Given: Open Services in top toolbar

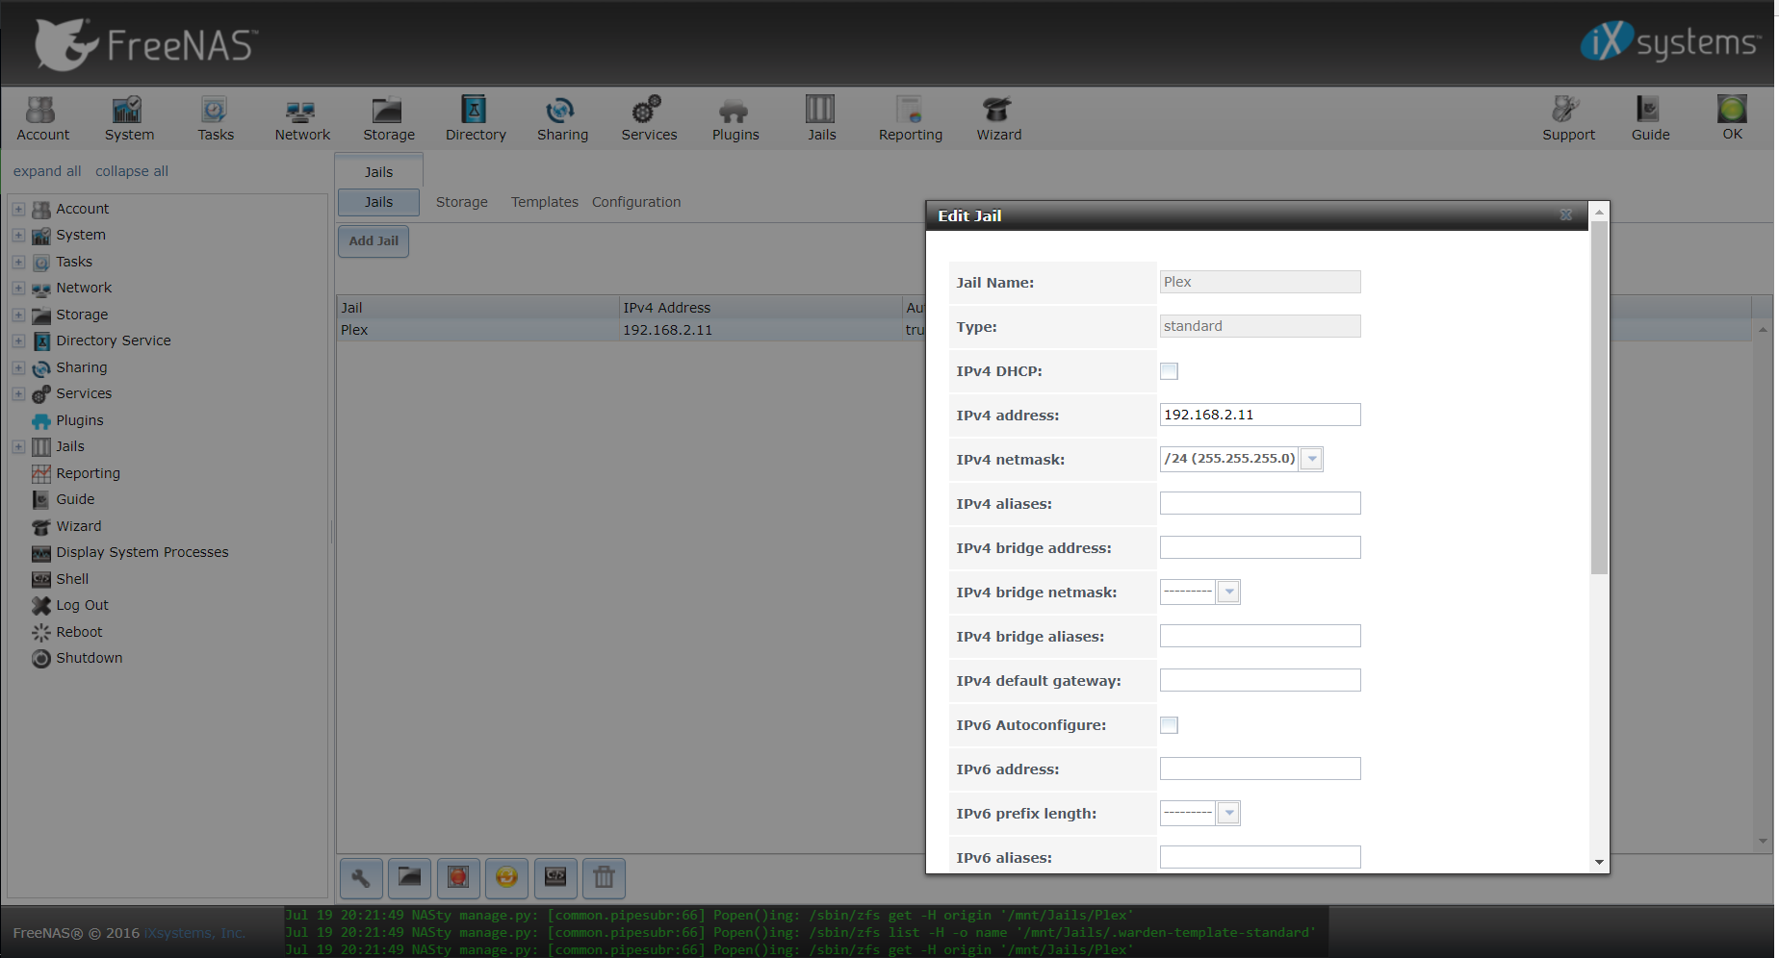Looking at the screenshot, I should pyautogui.click(x=649, y=118).
